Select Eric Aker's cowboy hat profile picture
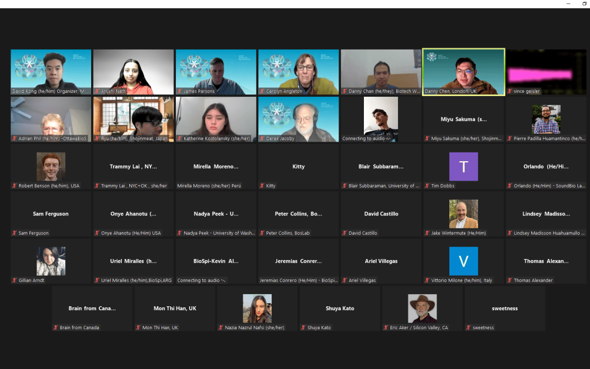The width and height of the screenshot is (590, 369). 422,309
